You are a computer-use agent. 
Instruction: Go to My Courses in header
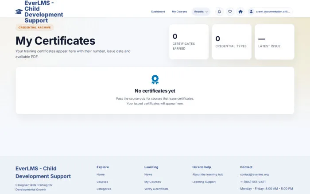click(179, 12)
